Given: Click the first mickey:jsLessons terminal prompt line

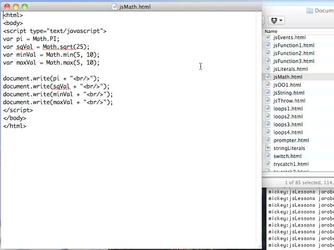Looking at the screenshot, I should [x=301, y=192].
